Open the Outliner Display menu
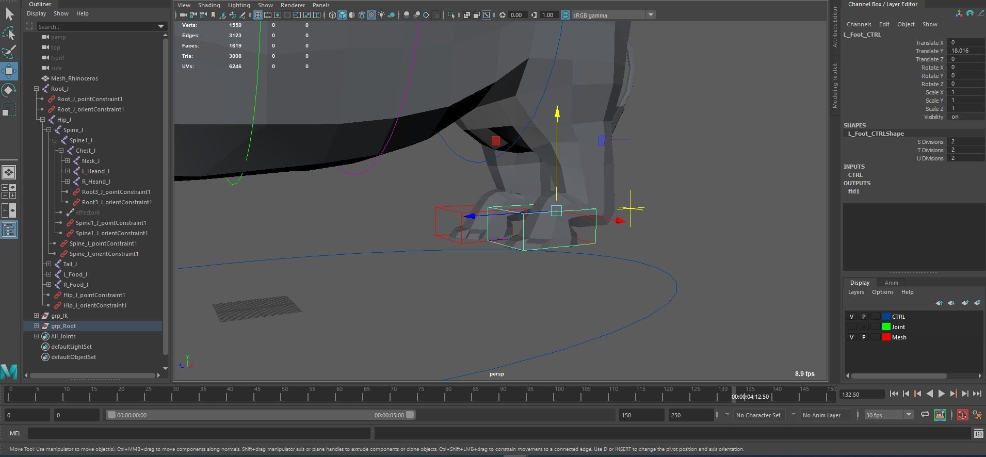Image resolution: width=986 pixels, height=457 pixels. coord(36,13)
